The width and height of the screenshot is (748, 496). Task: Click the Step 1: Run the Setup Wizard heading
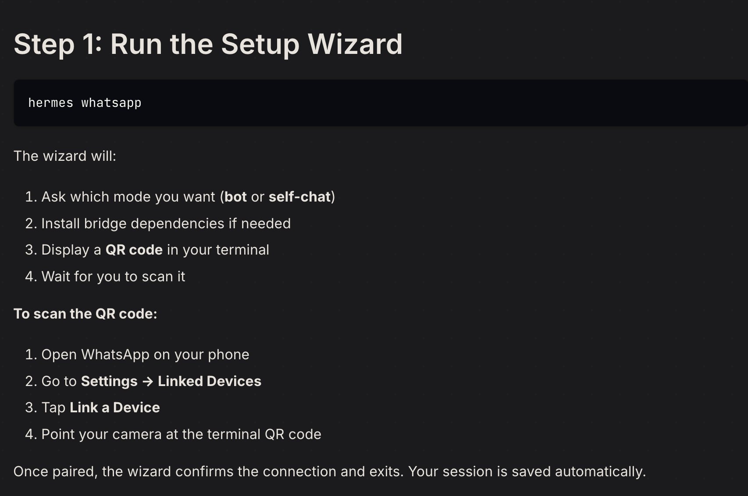click(x=208, y=44)
